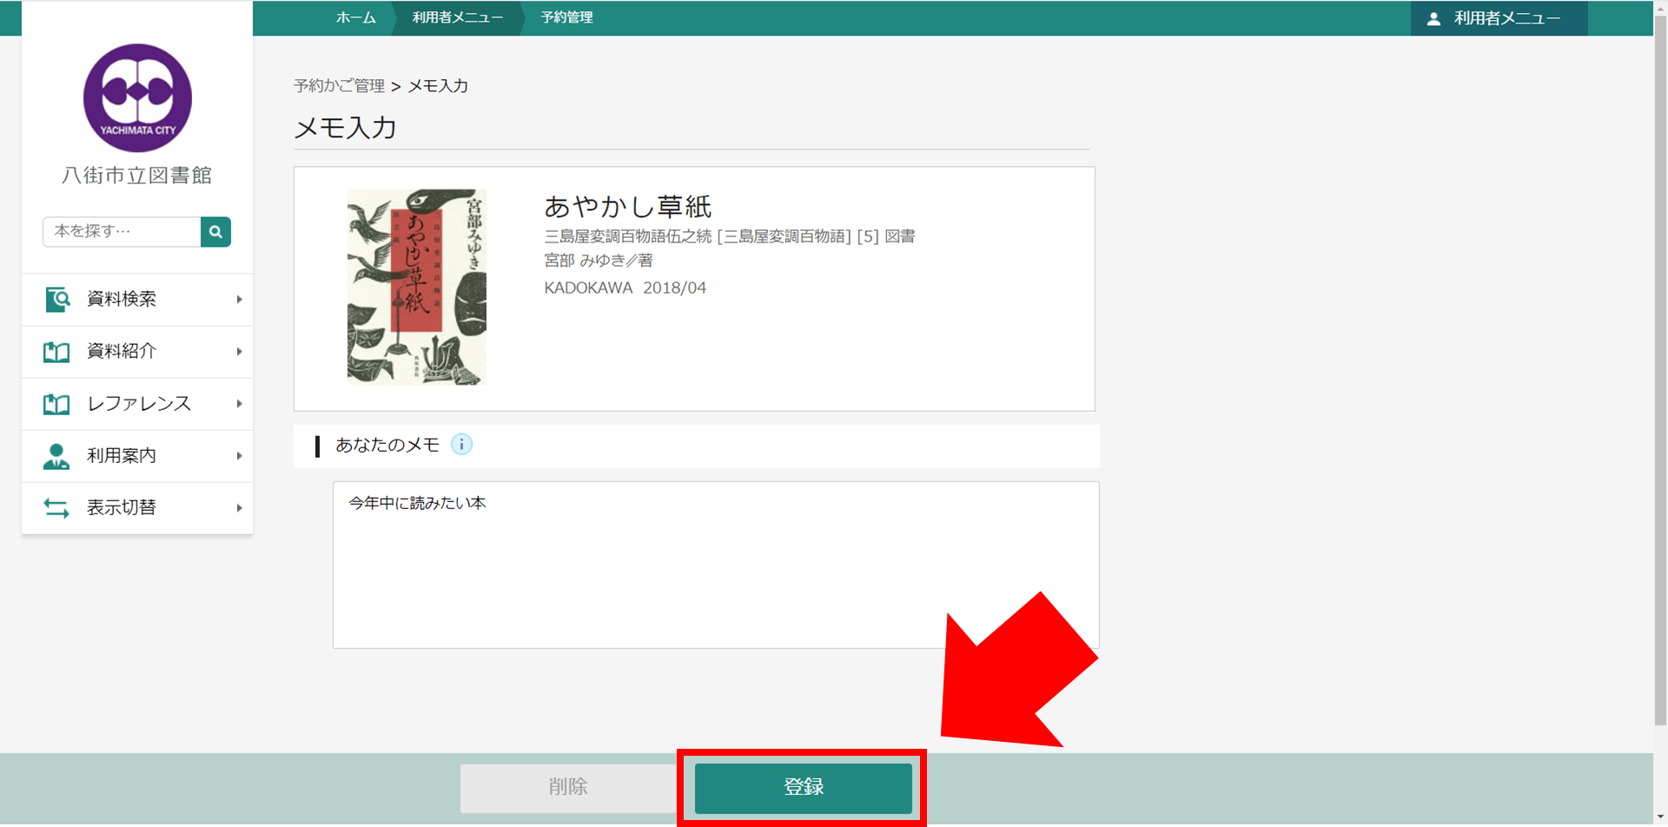Viewport: 1668px width, 827px height.
Task: Click the info icon beside あなたのメモ
Action: click(461, 445)
